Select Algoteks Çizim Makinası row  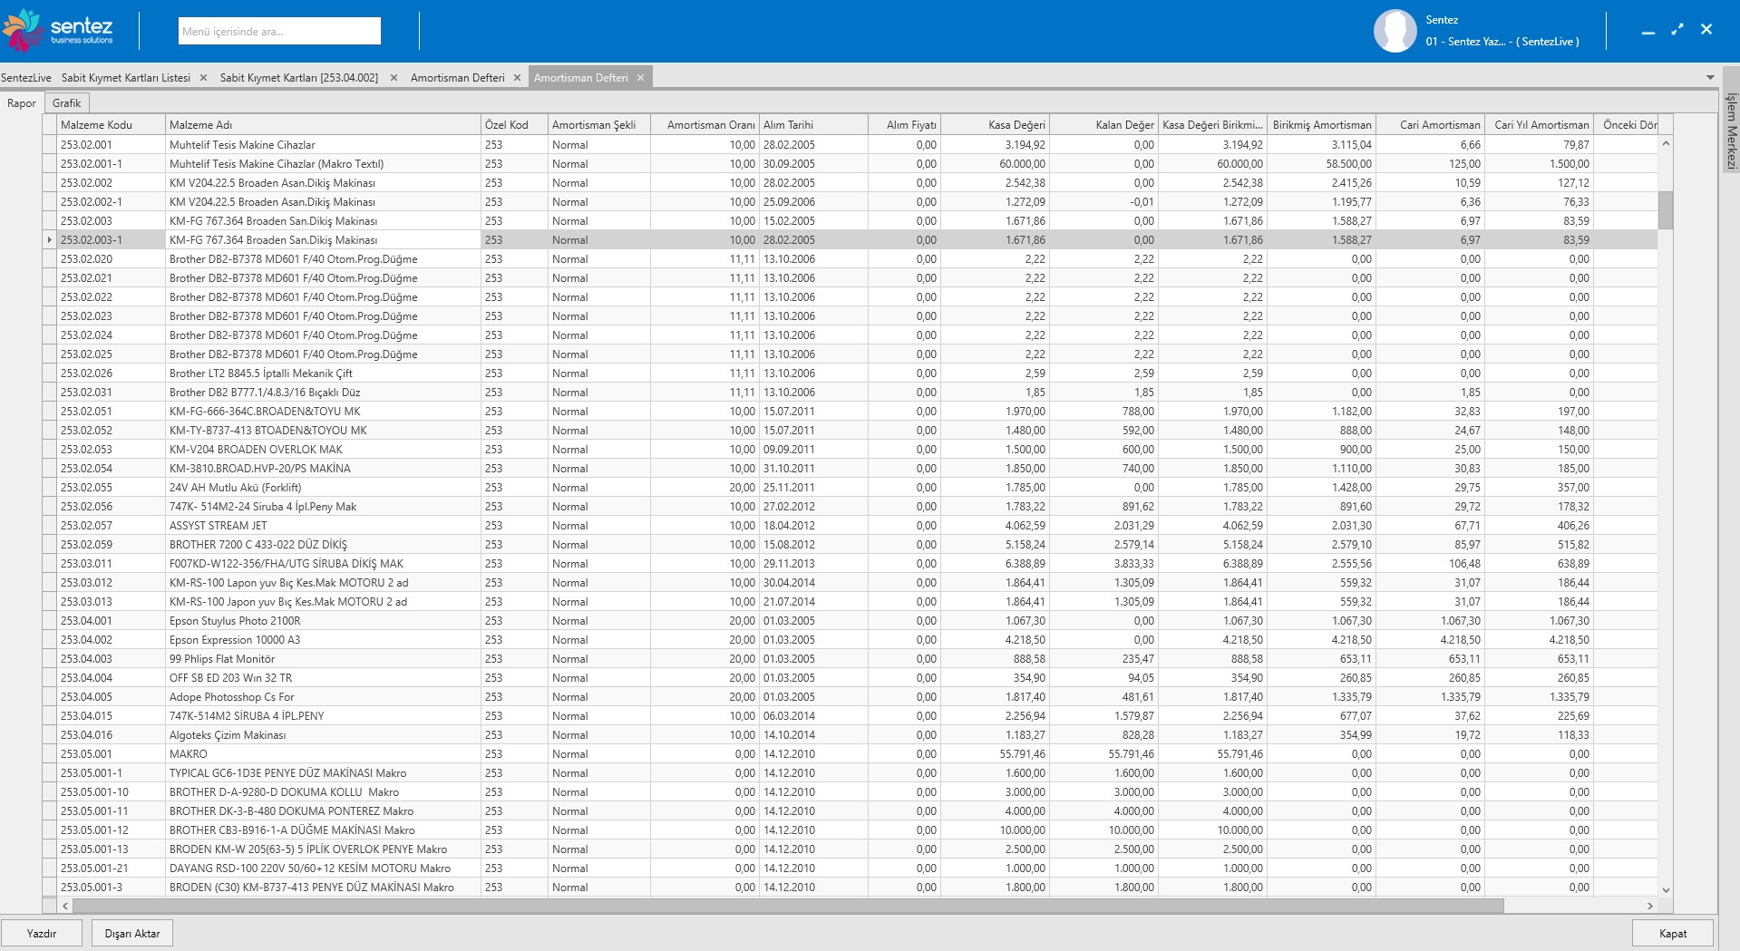click(x=851, y=735)
